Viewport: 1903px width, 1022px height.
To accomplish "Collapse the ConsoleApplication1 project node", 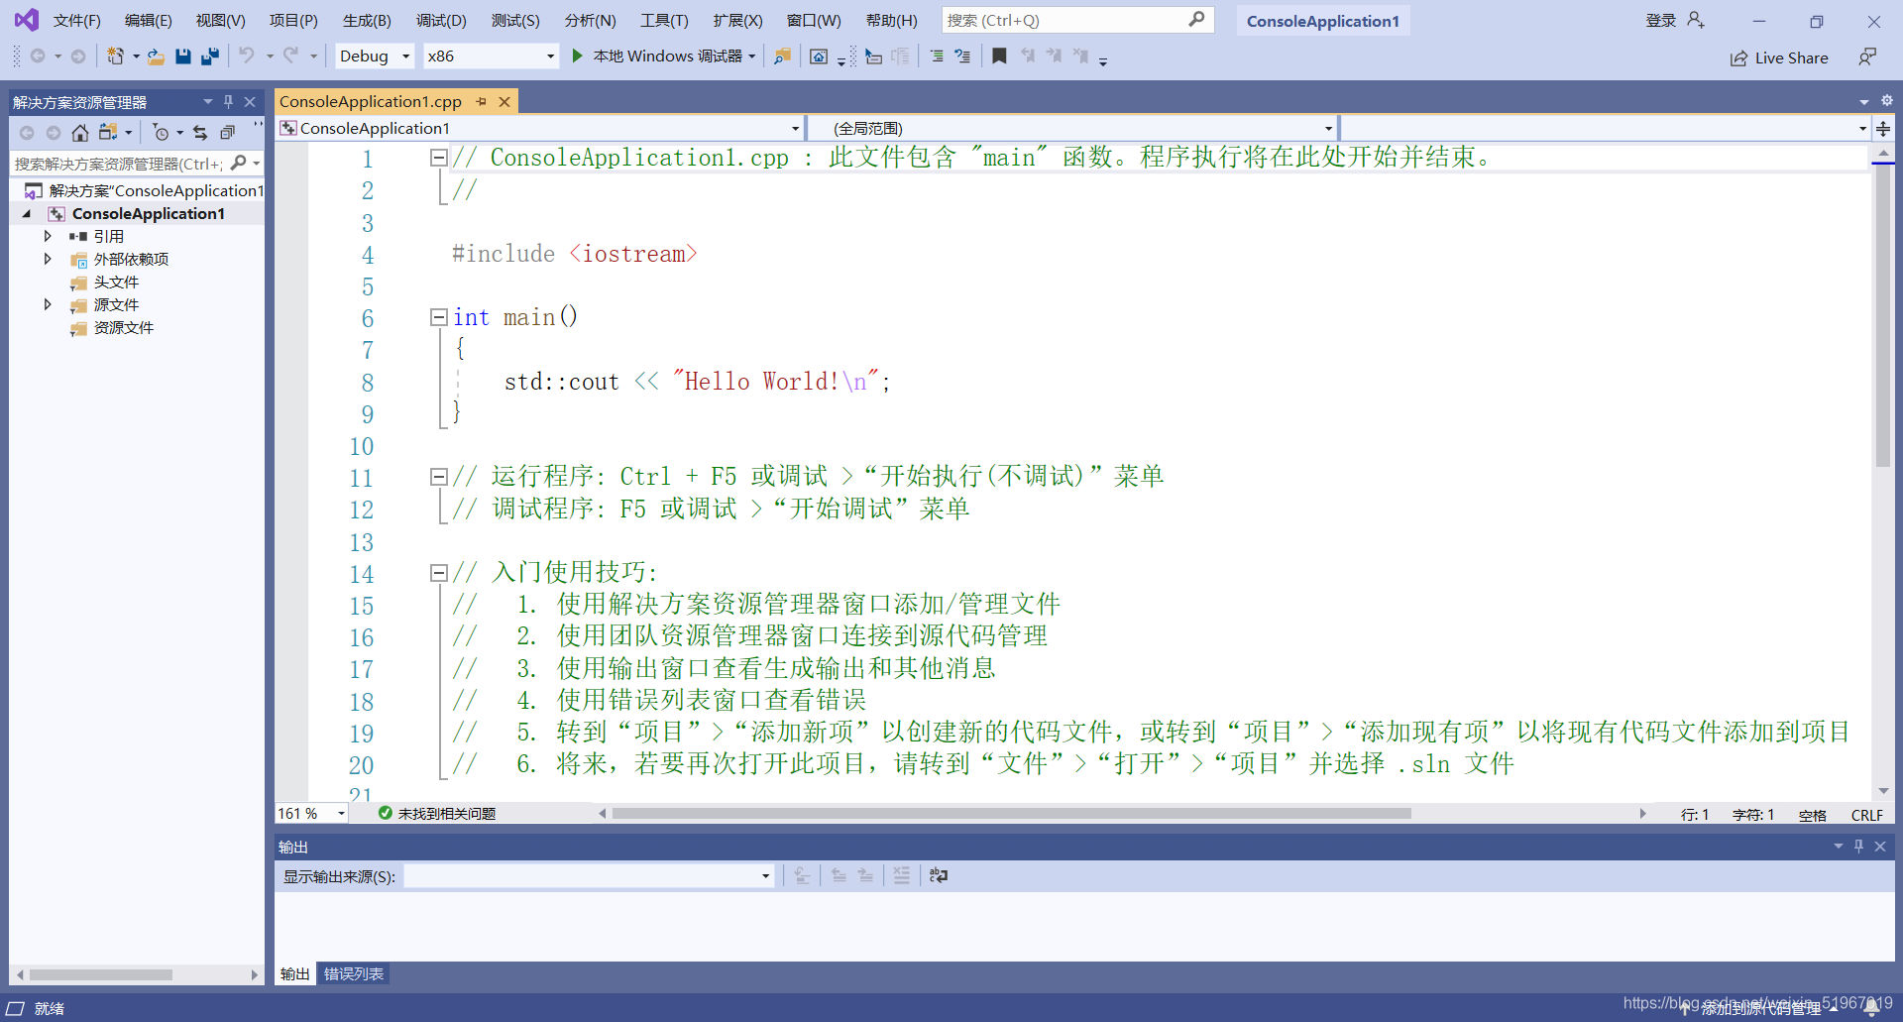I will tap(27, 213).
